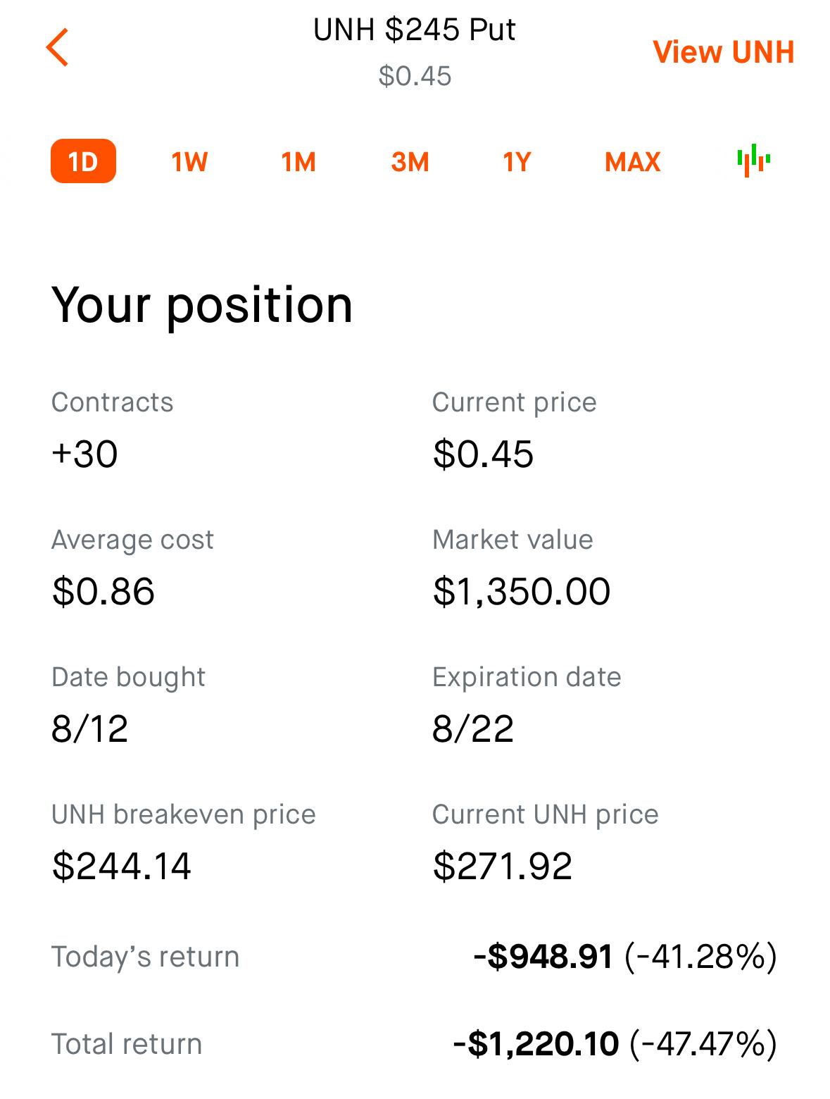The width and height of the screenshot is (830, 1099).
Task: Tap the $0.86 average cost value
Action: [x=103, y=591]
